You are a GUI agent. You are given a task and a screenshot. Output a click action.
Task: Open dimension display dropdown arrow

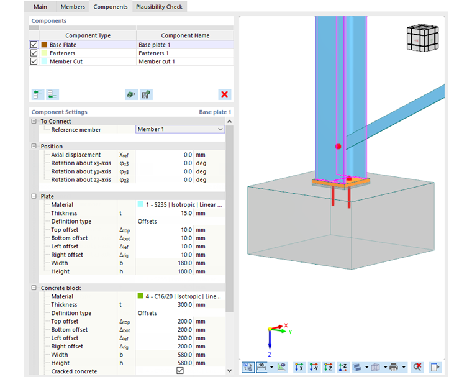pos(271,367)
